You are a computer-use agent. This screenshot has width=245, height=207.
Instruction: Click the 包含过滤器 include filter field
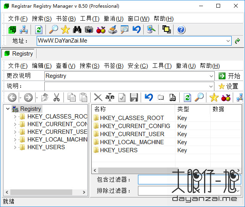point(189,179)
